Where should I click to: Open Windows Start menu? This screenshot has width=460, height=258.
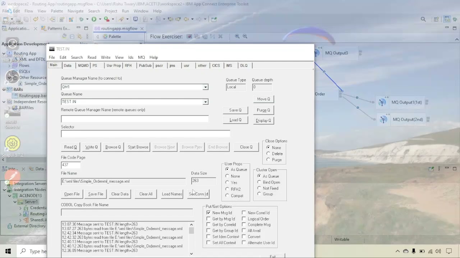point(8,251)
